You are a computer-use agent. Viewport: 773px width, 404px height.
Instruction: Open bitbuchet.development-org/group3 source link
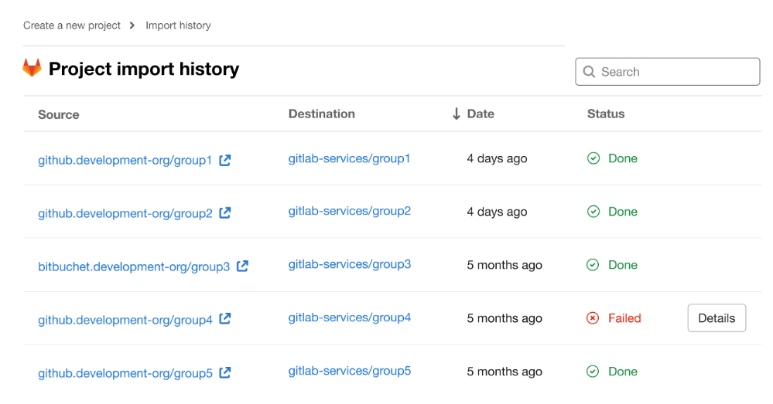pyautogui.click(x=134, y=267)
